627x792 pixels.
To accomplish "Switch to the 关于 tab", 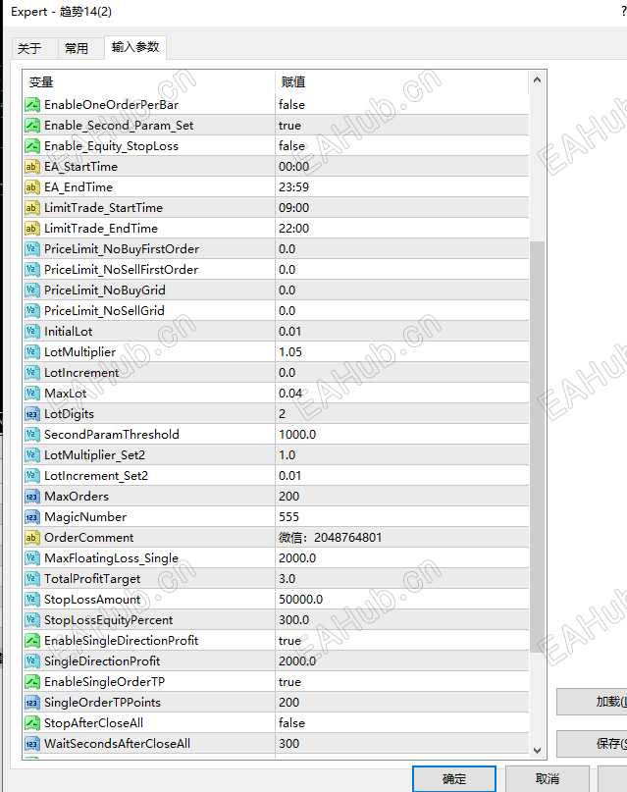I will coord(34,48).
